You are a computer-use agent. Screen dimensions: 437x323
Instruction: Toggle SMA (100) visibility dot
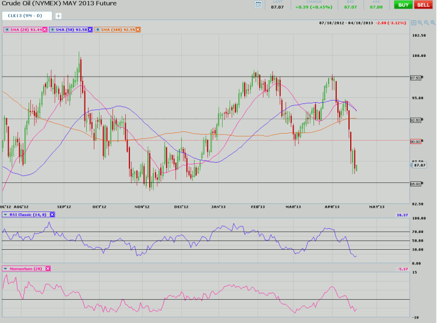98,29
